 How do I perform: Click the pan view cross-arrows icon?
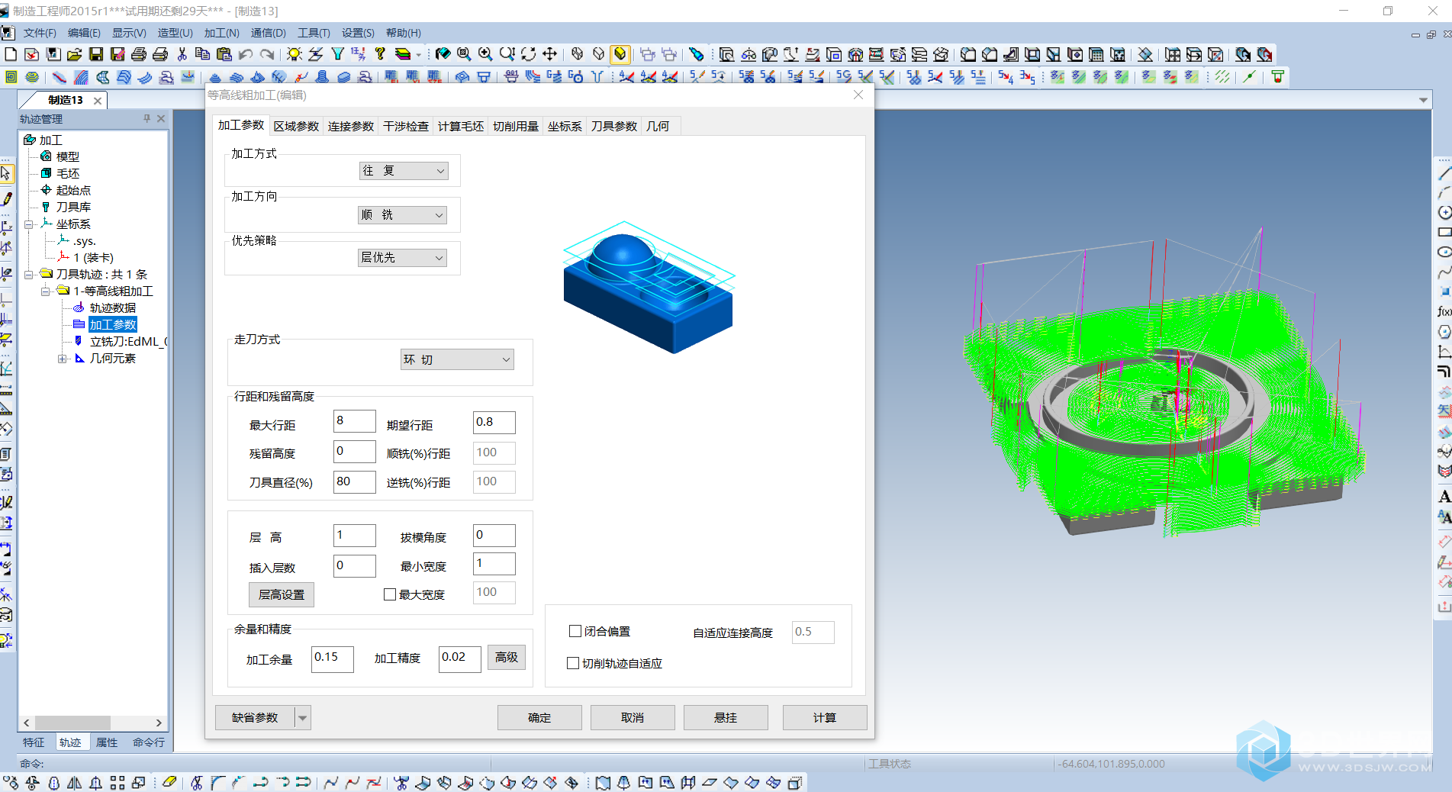pos(549,54)
